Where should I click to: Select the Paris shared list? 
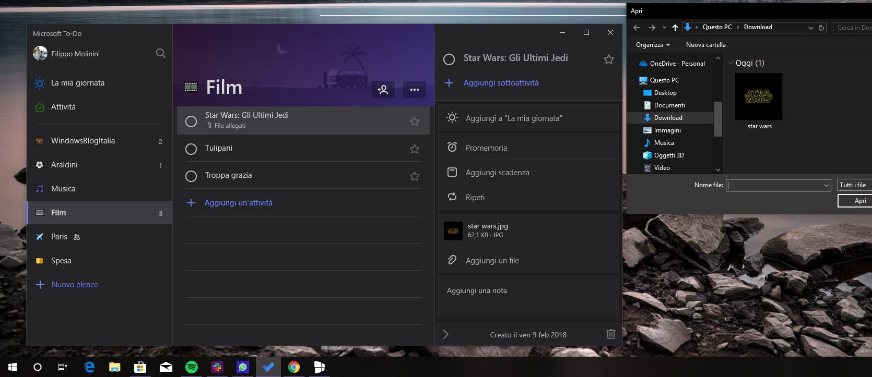(x=99, y=237)
